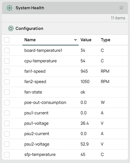Tick the poe-out-consumption row checkbox

click(7, 102)
